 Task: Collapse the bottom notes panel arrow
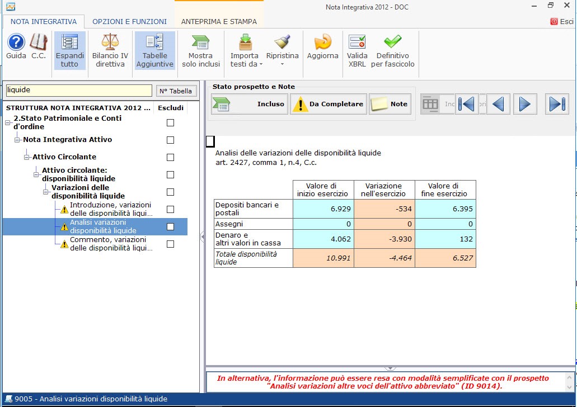click(390, 368)
